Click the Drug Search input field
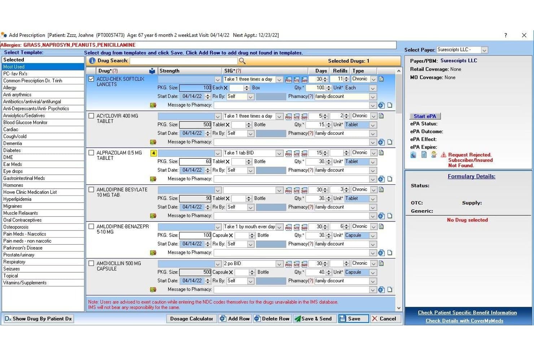Screen dimensions: 534x356 click(184, 61)
